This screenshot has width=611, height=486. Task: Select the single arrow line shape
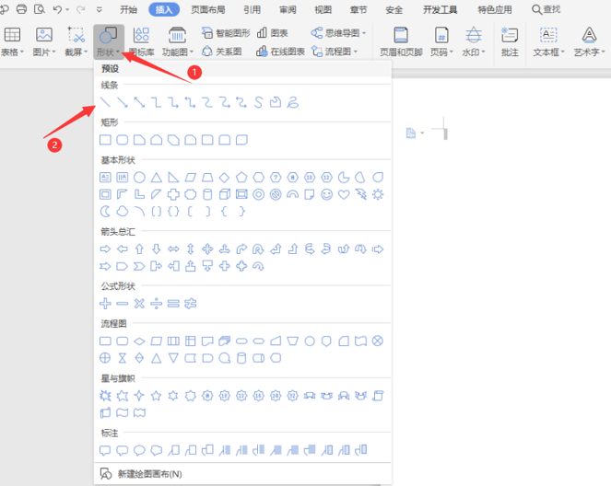123,102
